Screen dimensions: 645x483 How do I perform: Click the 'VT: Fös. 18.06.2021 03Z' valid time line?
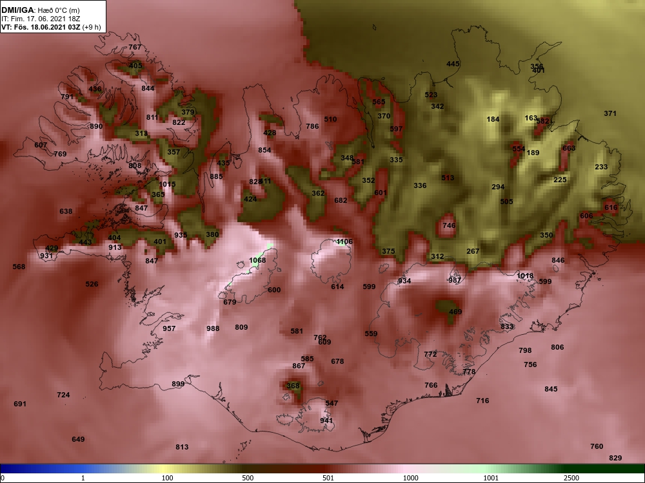click(x=41, y=28)
